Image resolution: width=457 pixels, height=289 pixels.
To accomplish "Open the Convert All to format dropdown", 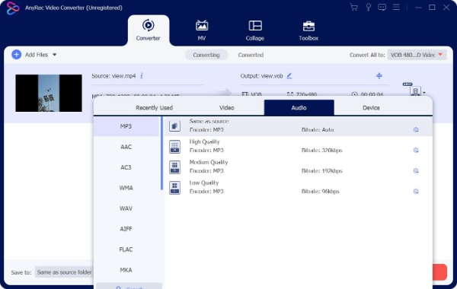I will click(x=417, y=55).
